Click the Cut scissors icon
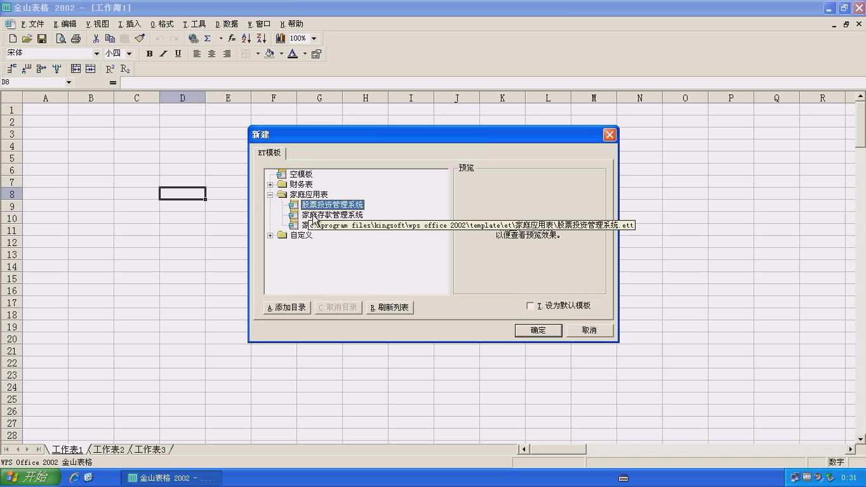This screenshot has height=487, width=866. tap(96, 39)
